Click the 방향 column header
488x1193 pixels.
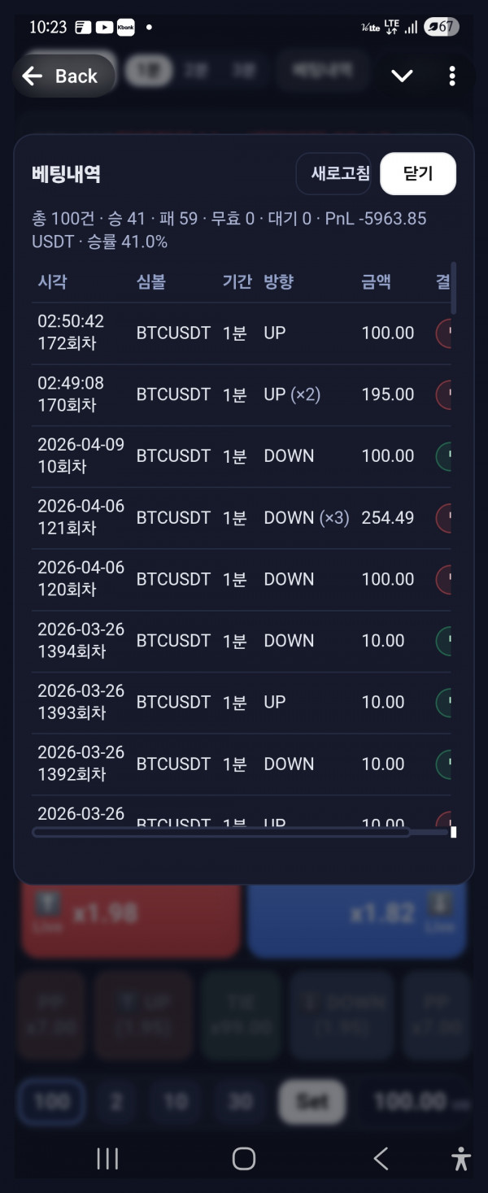click(278, 282)
